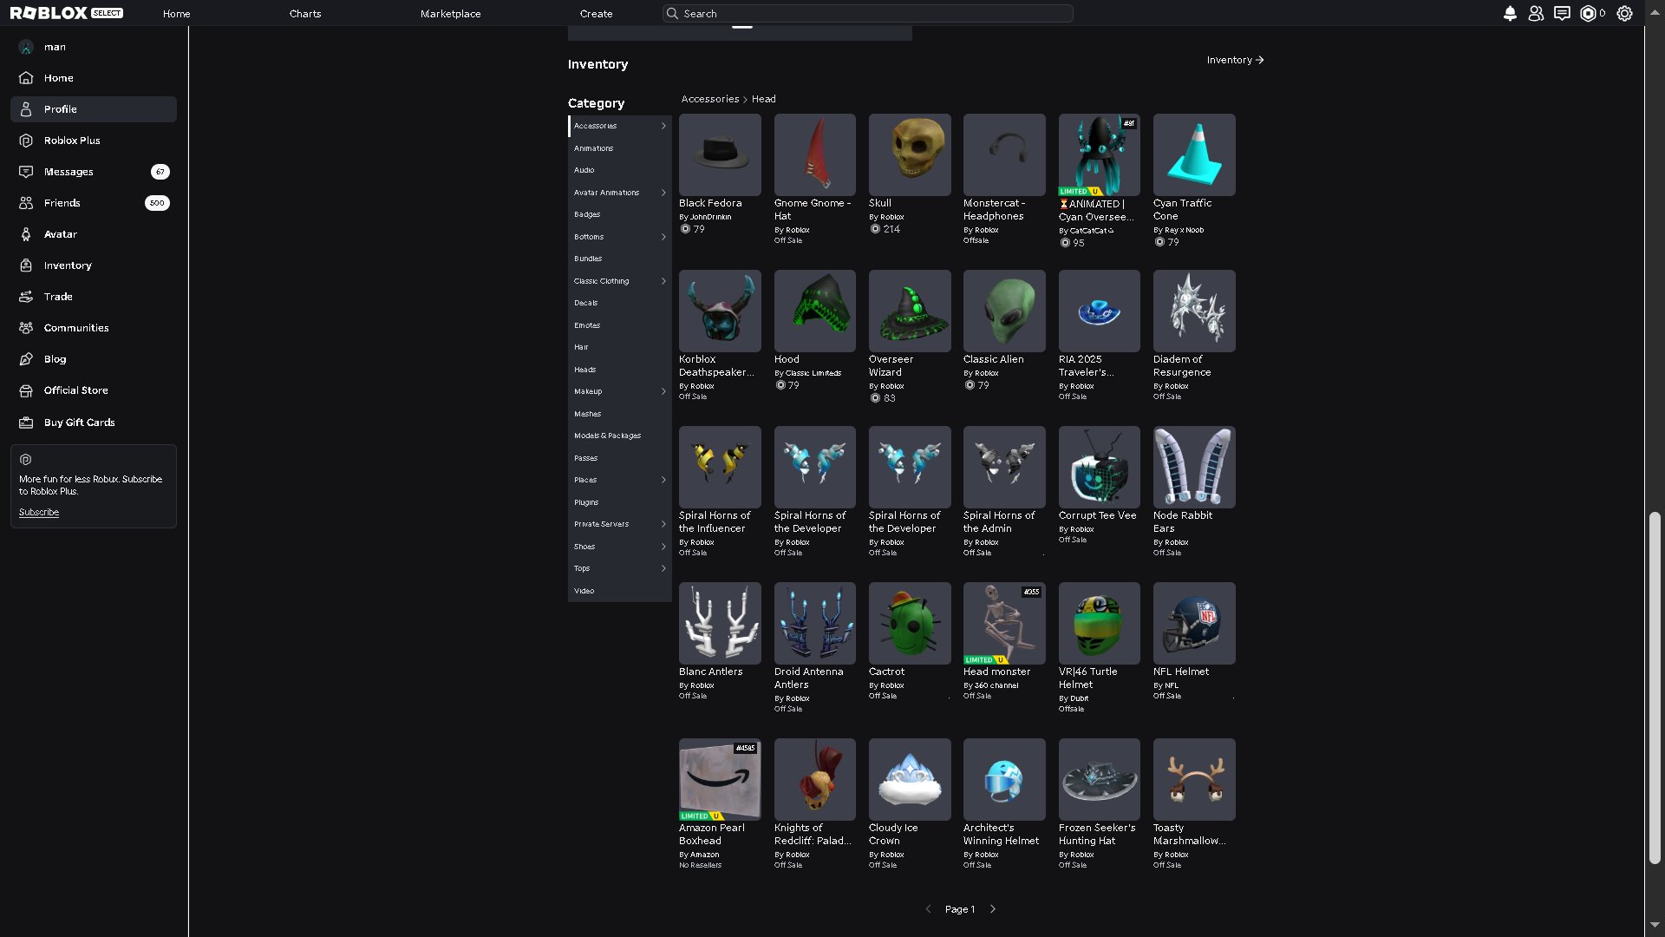Expand the Accessories category chevron

click(x=663, y=126)
